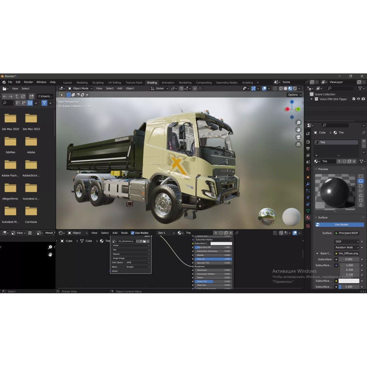Go to parent directory in file browser
Viewport: 367px width, 367px height.
[17, 96]
